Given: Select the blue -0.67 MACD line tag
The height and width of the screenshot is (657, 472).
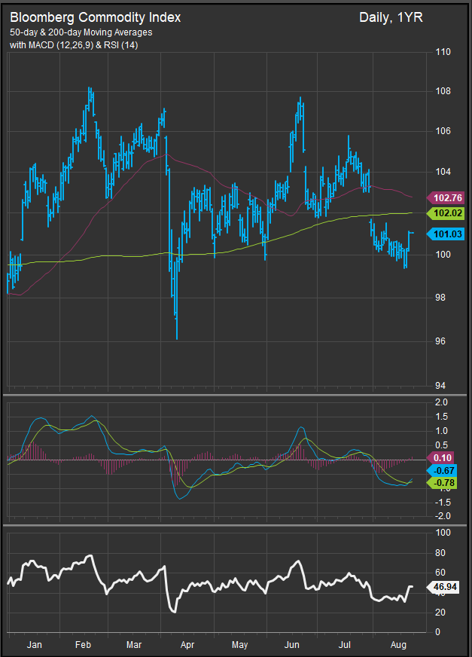Looking at the screenshot, I should [446, 470].
